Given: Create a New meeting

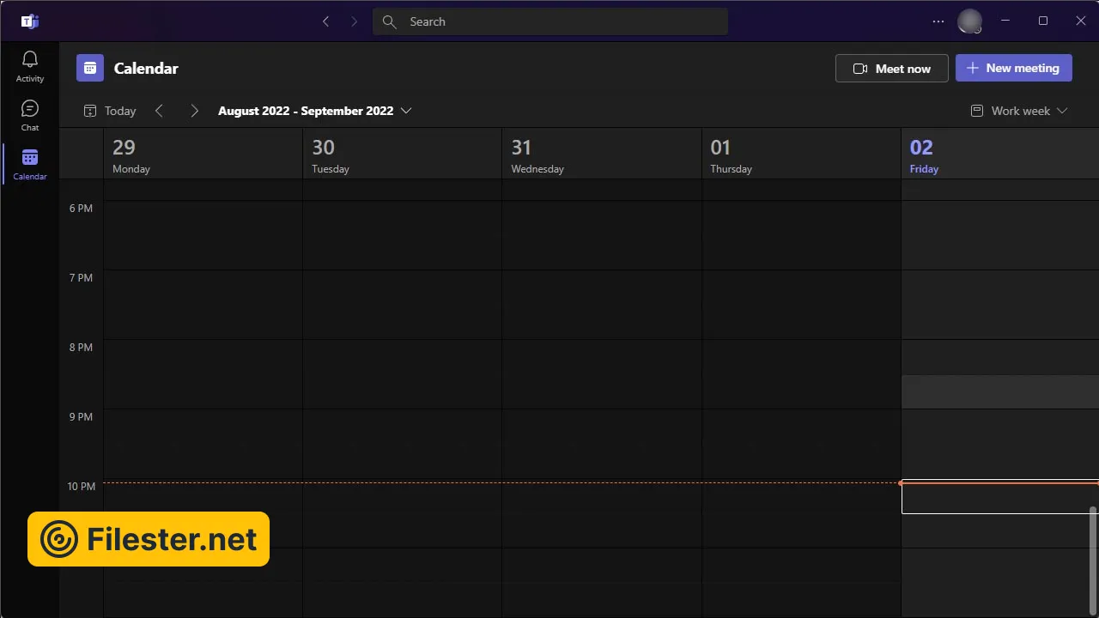Looking at the screenshot, I should 1013,69.
